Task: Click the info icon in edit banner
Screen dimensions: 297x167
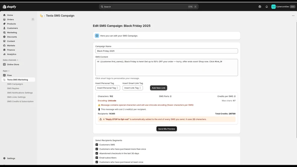Action: tap(97, 36)
